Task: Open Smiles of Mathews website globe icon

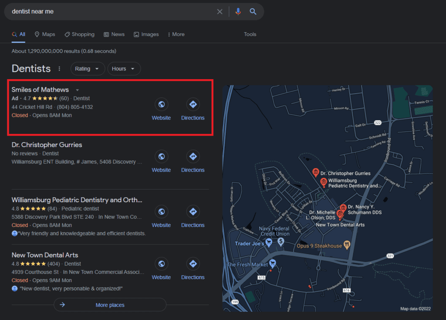Action: click(161, 104)
